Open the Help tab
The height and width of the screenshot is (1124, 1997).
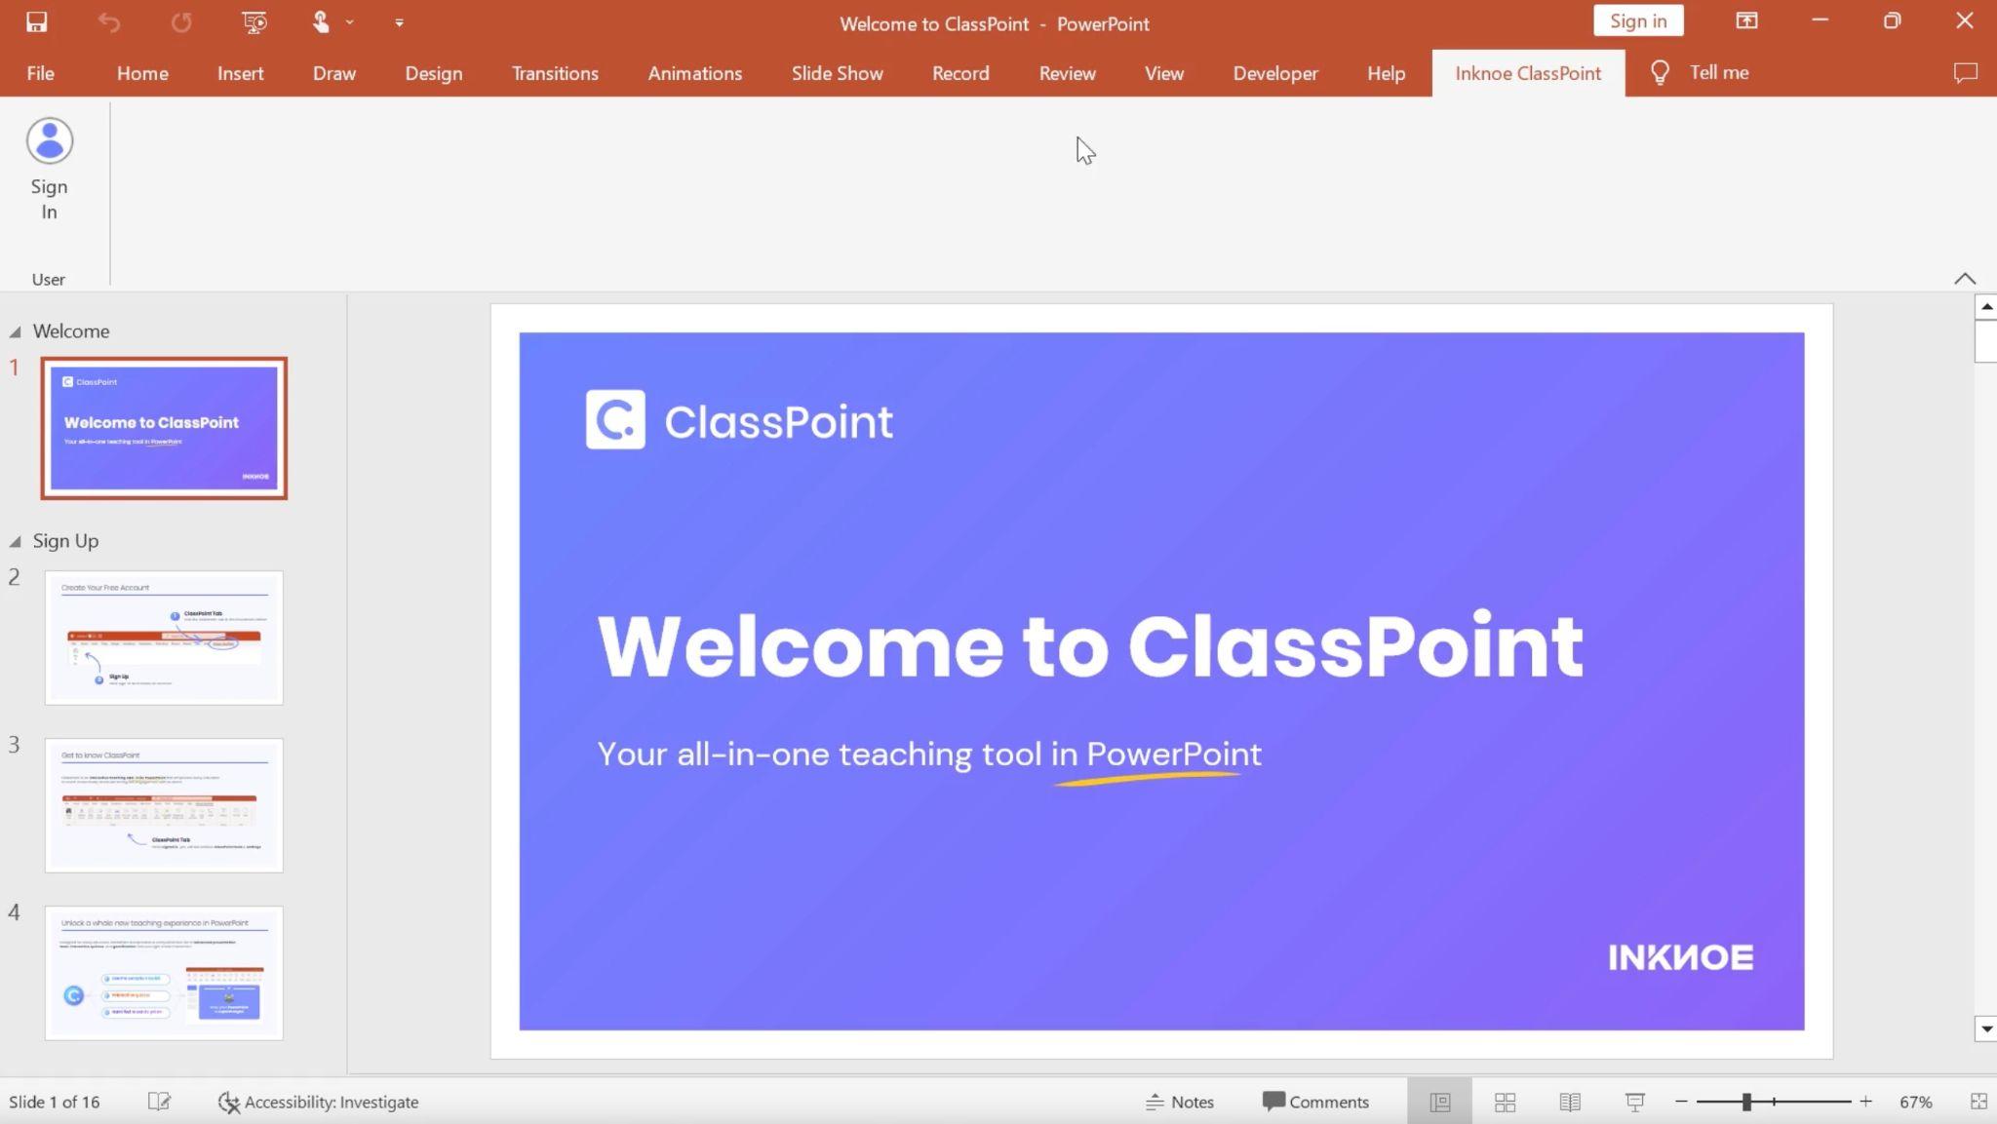(x=1386, y=73)
